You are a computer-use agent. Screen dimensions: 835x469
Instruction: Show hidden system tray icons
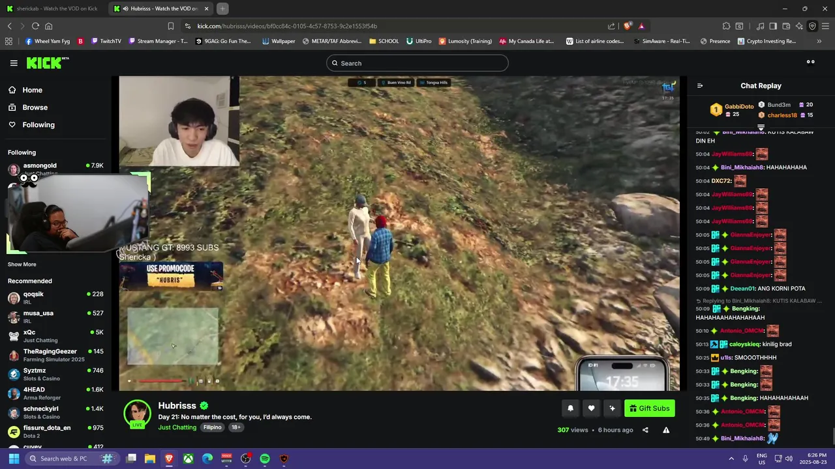tap(731, 459)
